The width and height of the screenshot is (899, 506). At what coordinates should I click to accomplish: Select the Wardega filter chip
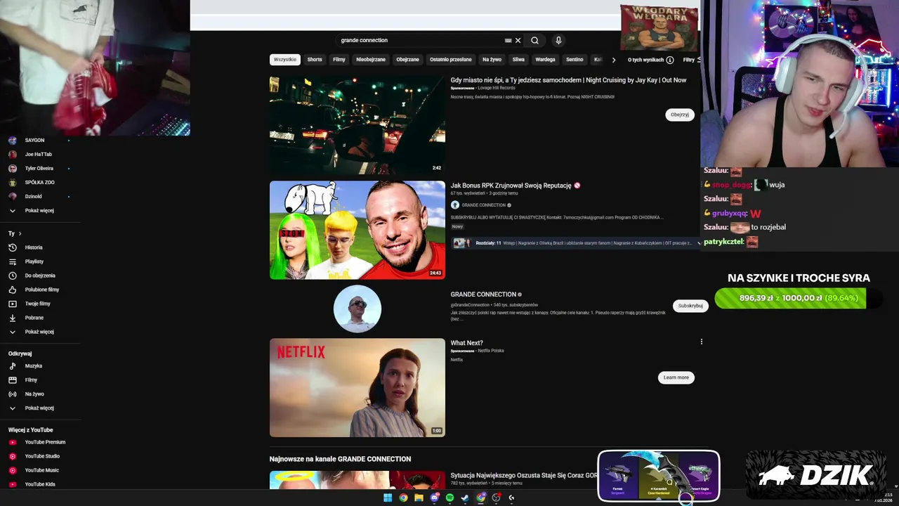[545, 60]
